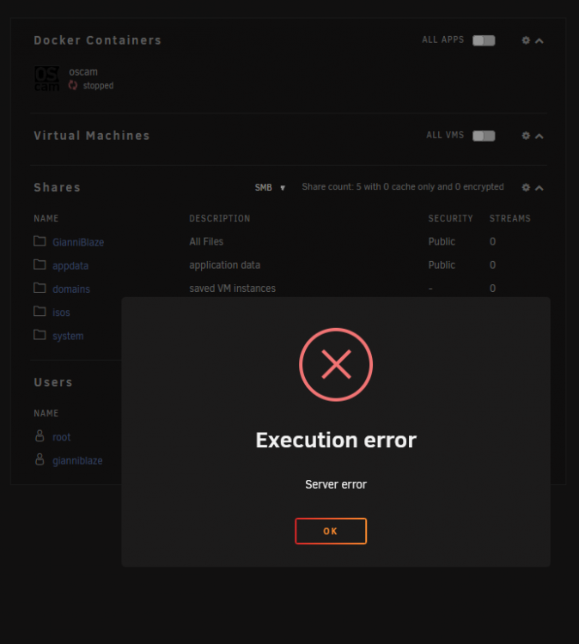Click the DESCRIPTION column header

(219, 218)
